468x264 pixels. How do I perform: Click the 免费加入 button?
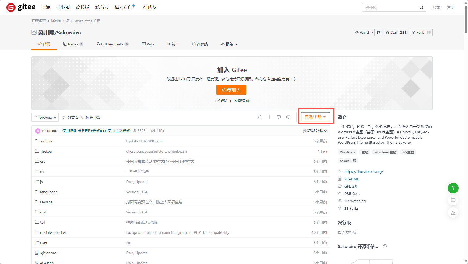(231, 90)
